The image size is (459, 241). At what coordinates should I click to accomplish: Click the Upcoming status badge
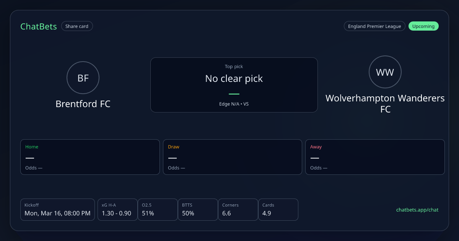(x=423, y=26)
